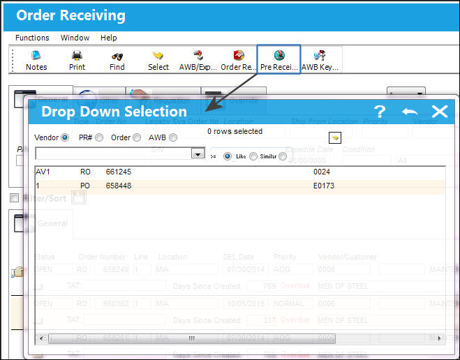Open help with the question mark icon
This screenshot has height=360, width=460.
click(x=380, y=112)
